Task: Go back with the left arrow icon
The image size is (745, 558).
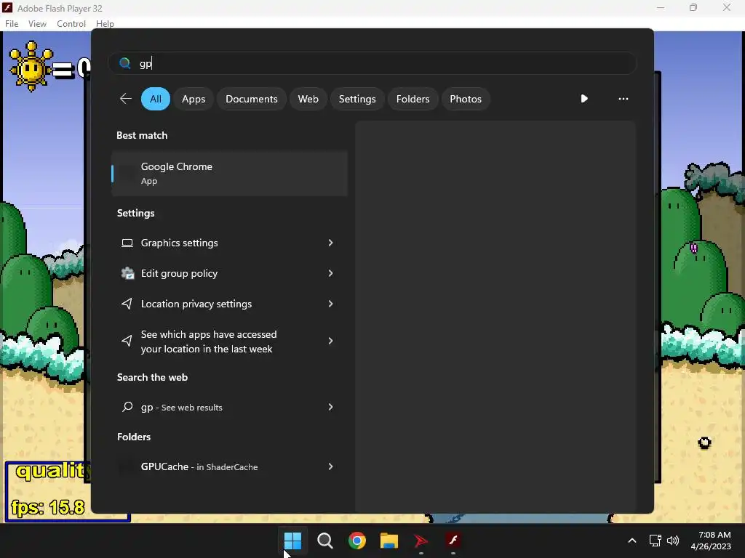Action: tap(126, 99)
